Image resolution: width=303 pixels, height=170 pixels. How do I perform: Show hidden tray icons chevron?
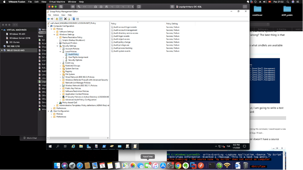(x=216, y=147)
